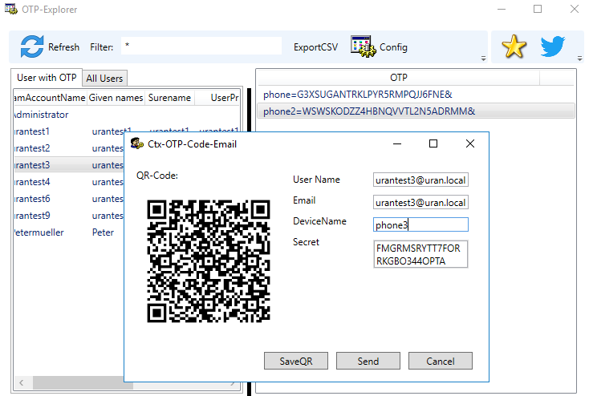Select the urantest2 user row
This screenshot has width=589, height=396.
click(69, 148)
